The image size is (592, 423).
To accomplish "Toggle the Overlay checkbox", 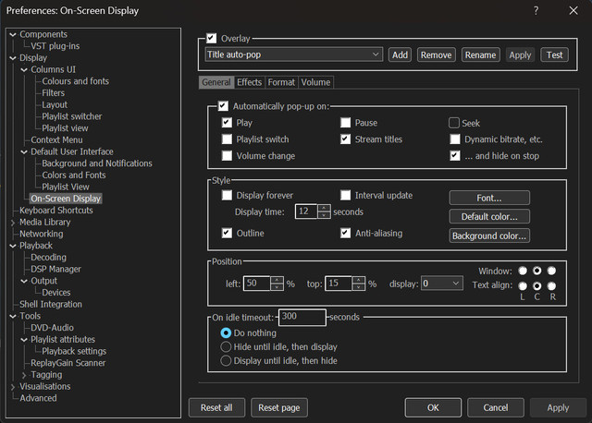I will [x=212, y=38].
